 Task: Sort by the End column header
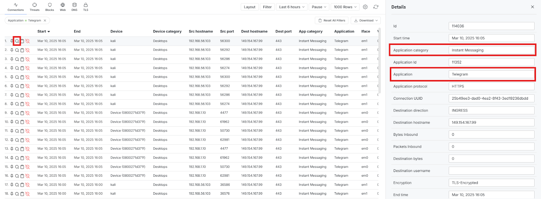tap(77, 31)
